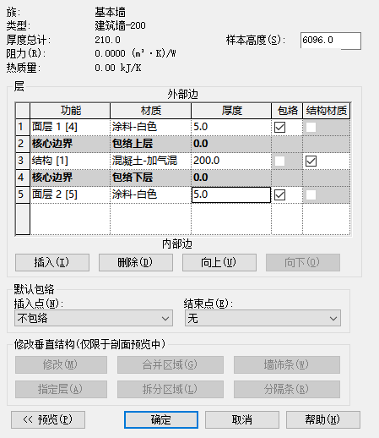Click the 拆分区域(L) button
The image size is (379, 438).
[x=171, y=389]
